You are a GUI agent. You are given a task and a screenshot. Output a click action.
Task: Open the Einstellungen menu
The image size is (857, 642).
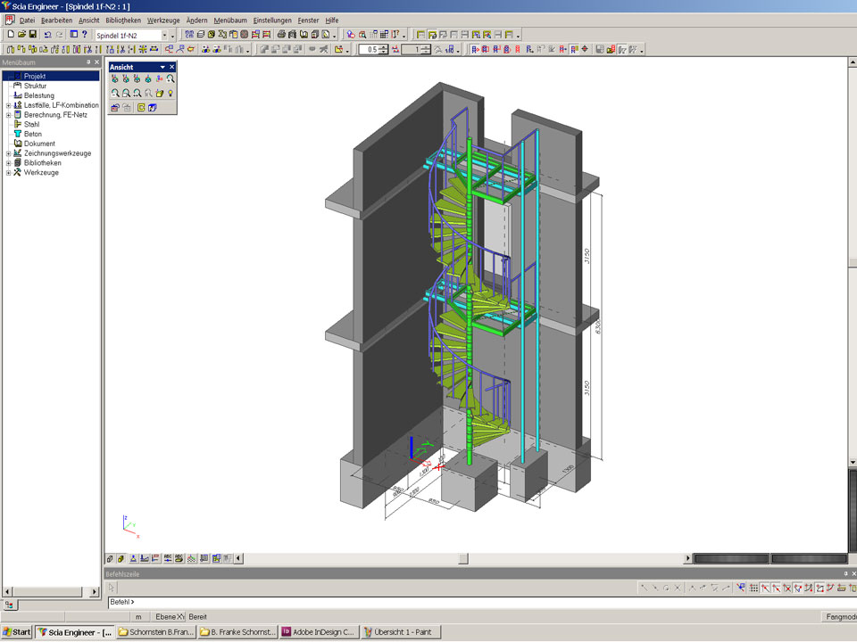[271, 20]
